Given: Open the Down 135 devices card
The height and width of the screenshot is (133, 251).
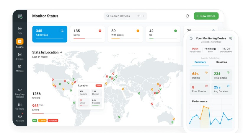Looking at the screenshot, I should coord(87,34).
